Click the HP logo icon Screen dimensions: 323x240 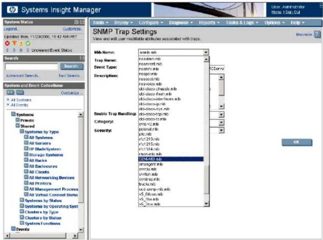(x=13, y=9)
